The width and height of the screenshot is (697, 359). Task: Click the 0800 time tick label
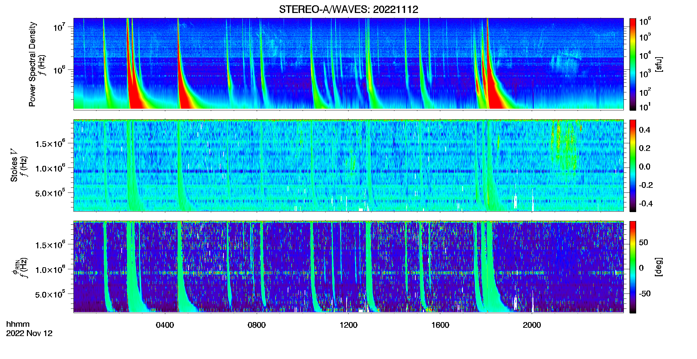[257, 325]
